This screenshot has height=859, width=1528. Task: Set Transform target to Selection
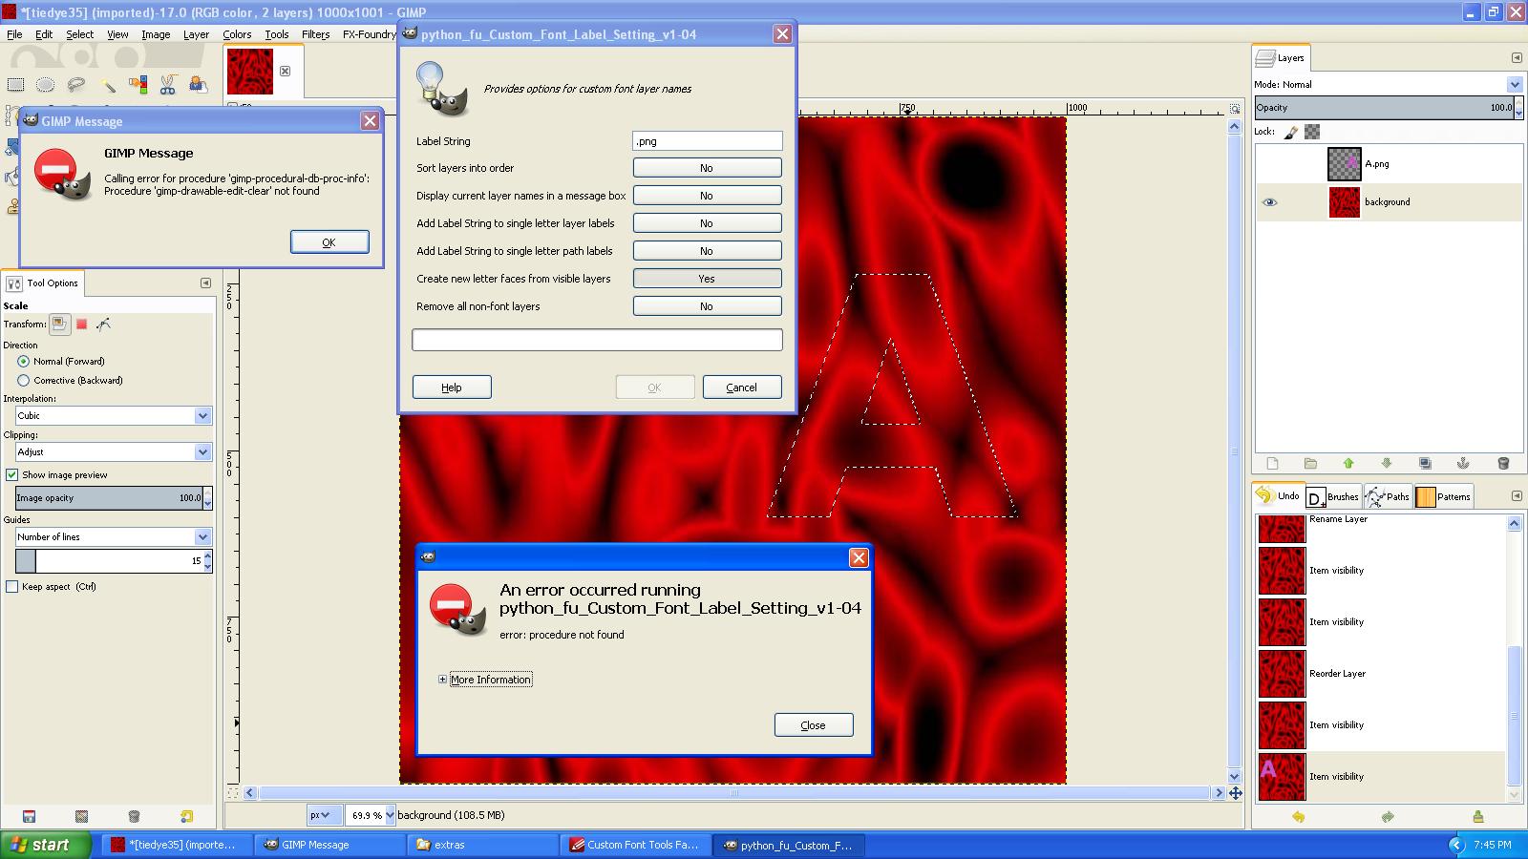click(x=82, y=325)
